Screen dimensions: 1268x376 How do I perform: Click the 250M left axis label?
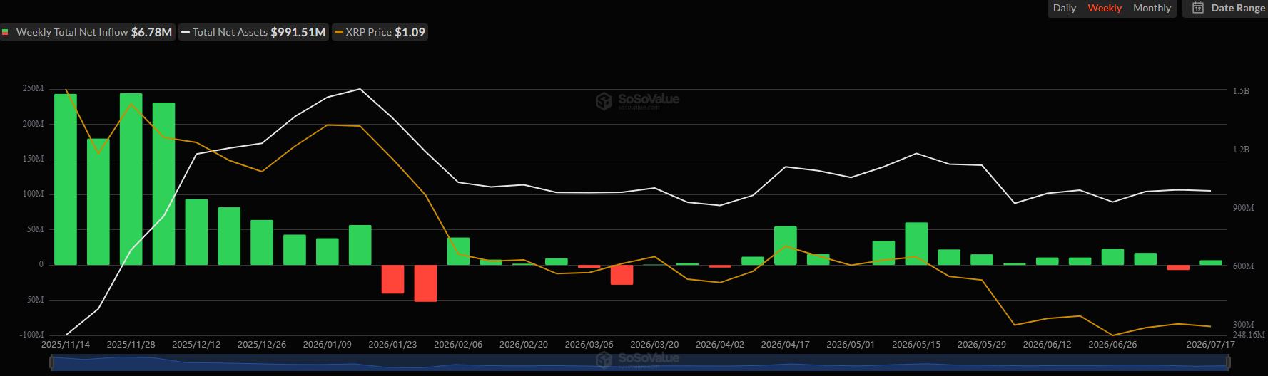point(33,89)
